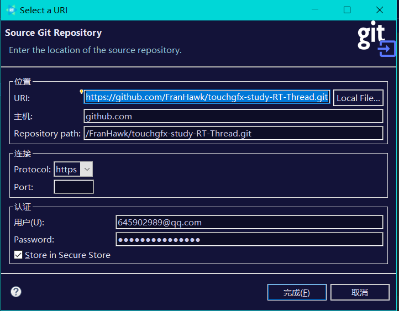
Task: Click the URI: label
Action: tap(22, 98)
